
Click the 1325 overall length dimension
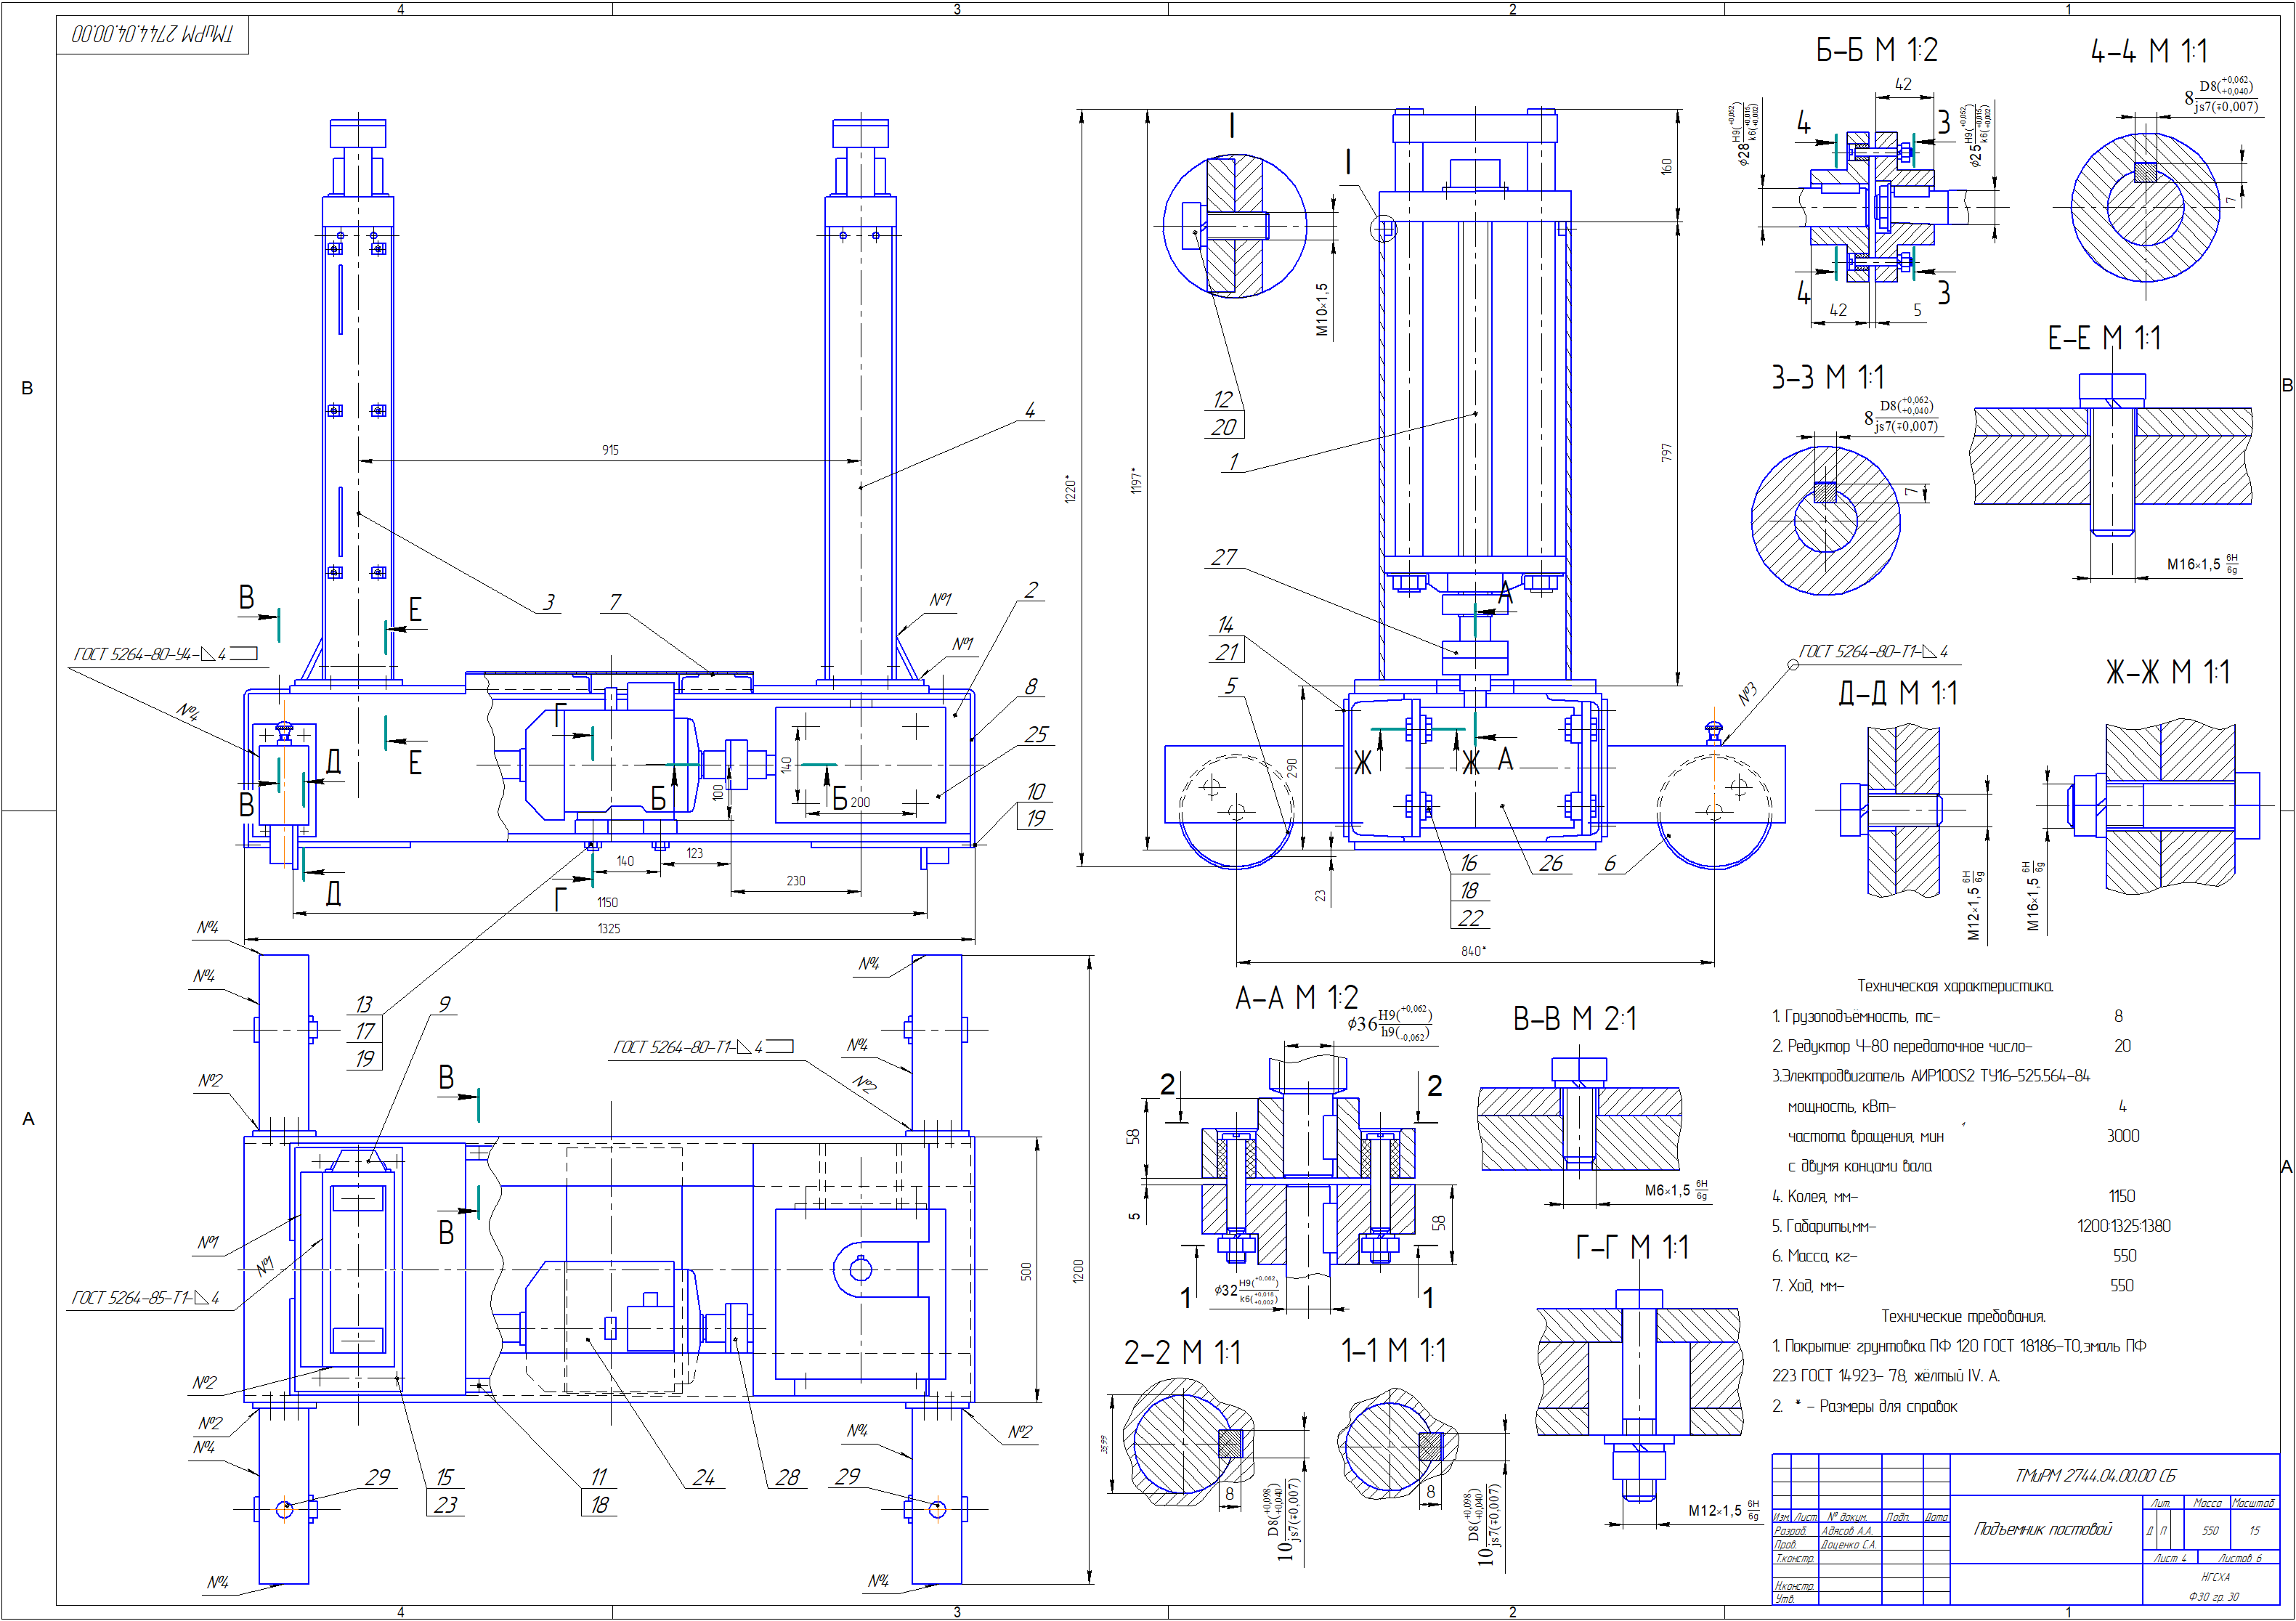[609, 928]
